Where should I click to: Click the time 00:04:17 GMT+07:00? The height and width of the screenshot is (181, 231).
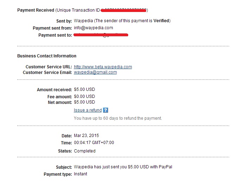(94, 143)
